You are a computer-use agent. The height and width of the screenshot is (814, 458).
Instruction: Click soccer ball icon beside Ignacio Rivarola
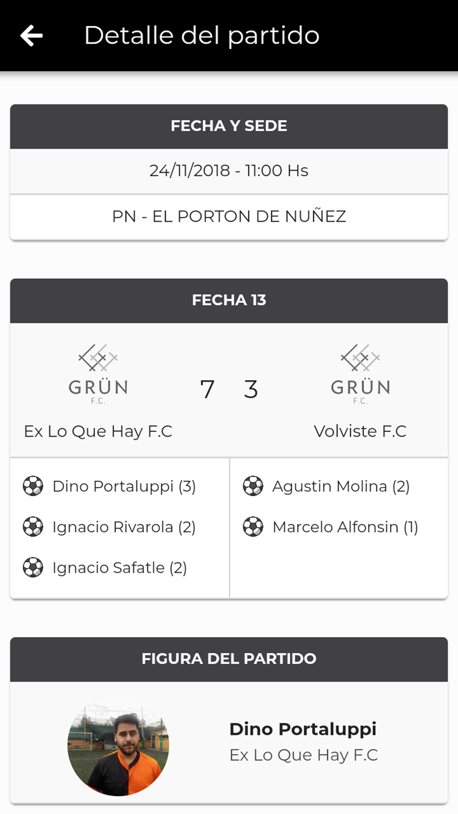[x=33, y=527]
